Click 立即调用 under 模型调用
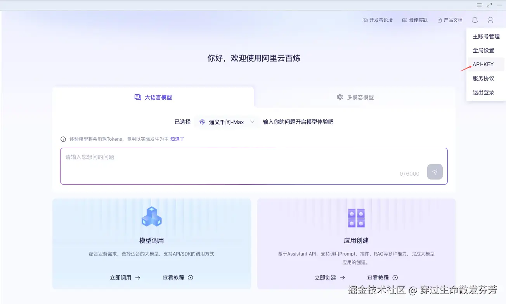This screenshot has height=304, width=506. pyautogui.click(x=125, y=278)
